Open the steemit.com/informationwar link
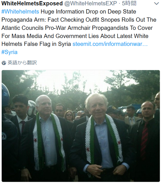The height and width of the screenshot is (183, 161). click(x=110, y=44)
